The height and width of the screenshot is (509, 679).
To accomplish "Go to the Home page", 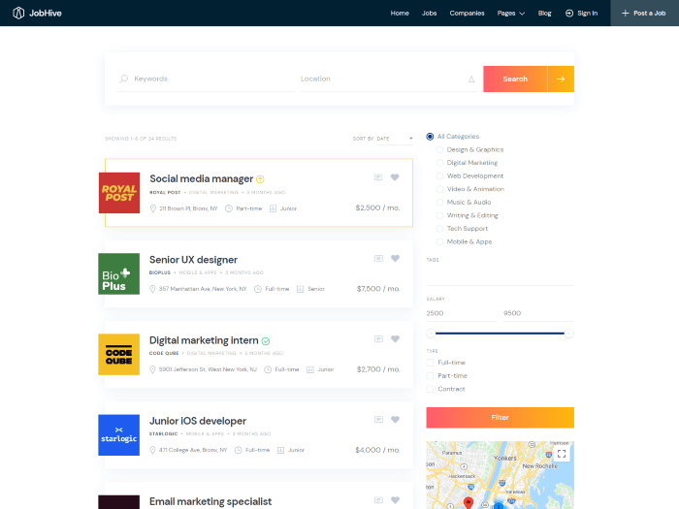I will [x=400, y=13].
